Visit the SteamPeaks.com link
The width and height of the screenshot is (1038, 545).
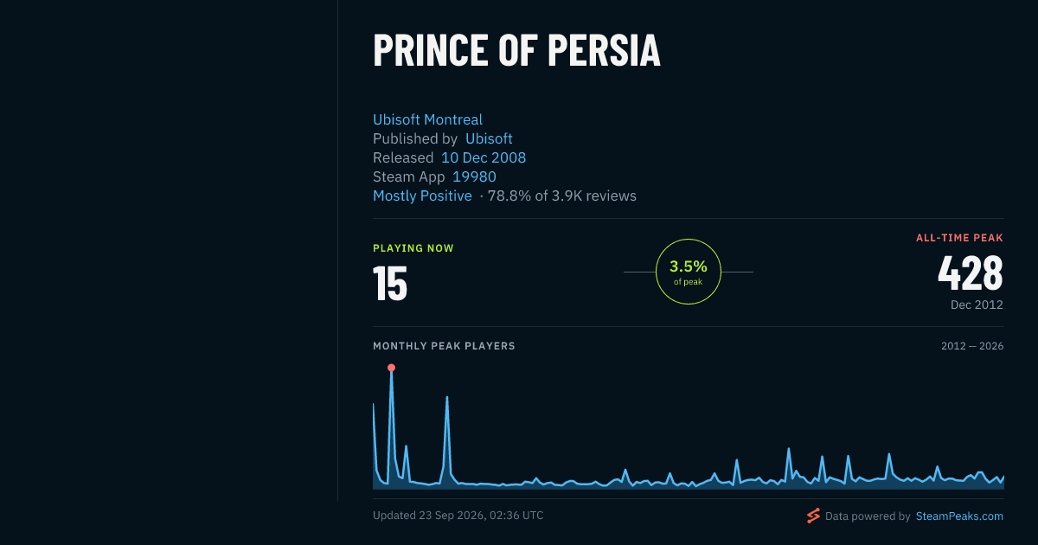959,516
